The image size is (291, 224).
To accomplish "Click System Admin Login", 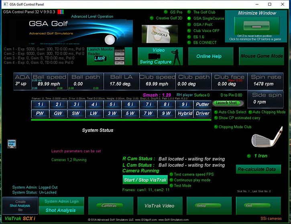I will (61, 202).
